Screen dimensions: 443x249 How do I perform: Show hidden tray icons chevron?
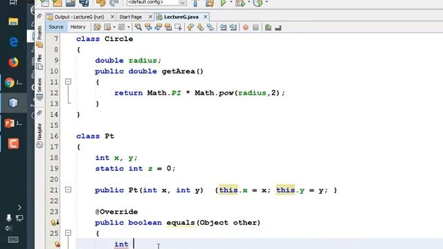pos(19,207)
